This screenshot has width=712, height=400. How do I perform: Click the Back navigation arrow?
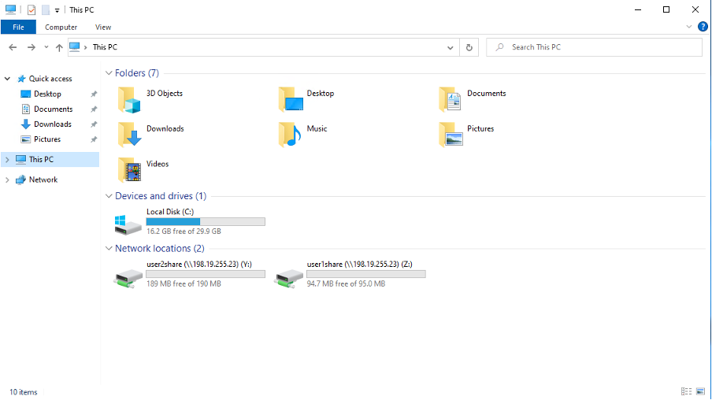point(13,47)
